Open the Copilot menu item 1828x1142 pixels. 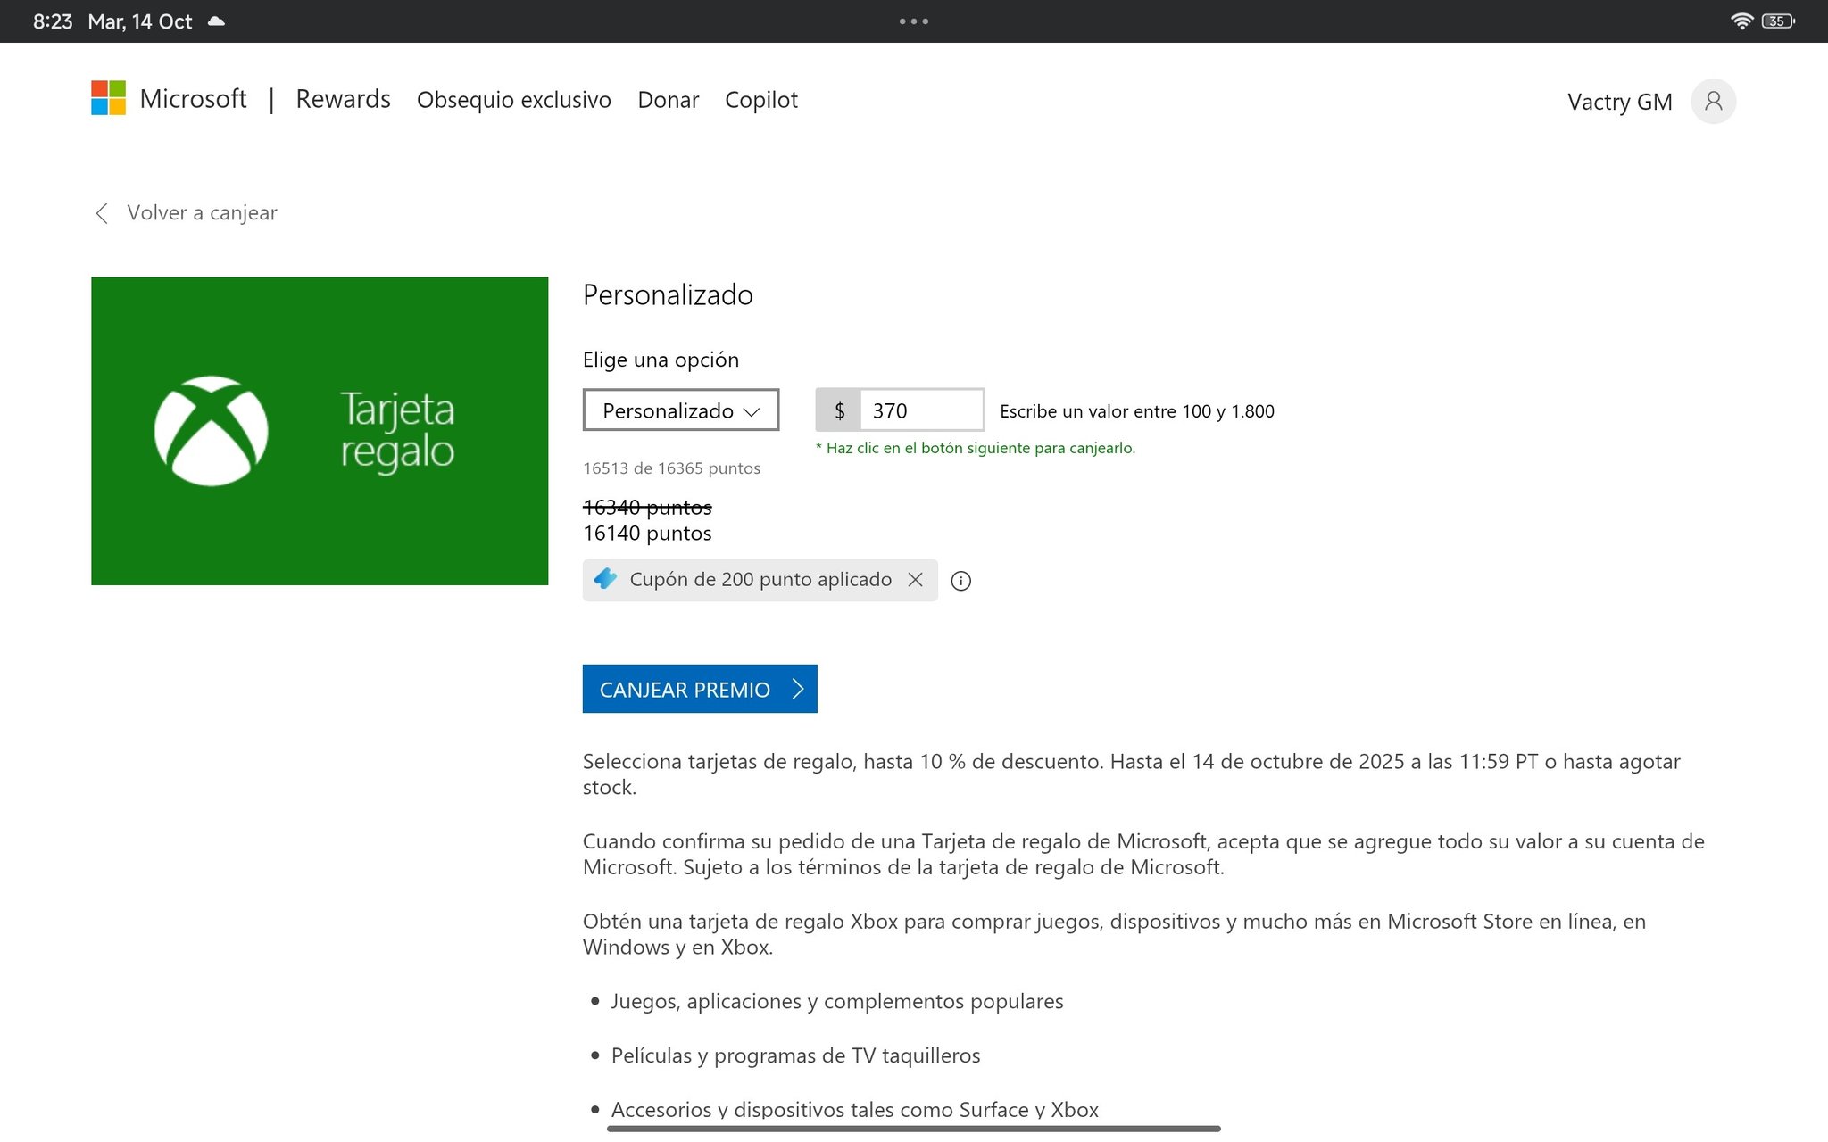pos(761,100)
